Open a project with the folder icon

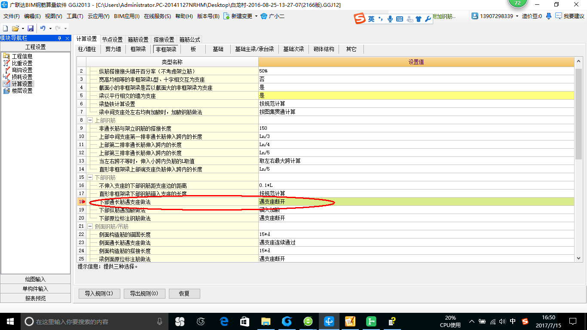(x=15, y=28)
